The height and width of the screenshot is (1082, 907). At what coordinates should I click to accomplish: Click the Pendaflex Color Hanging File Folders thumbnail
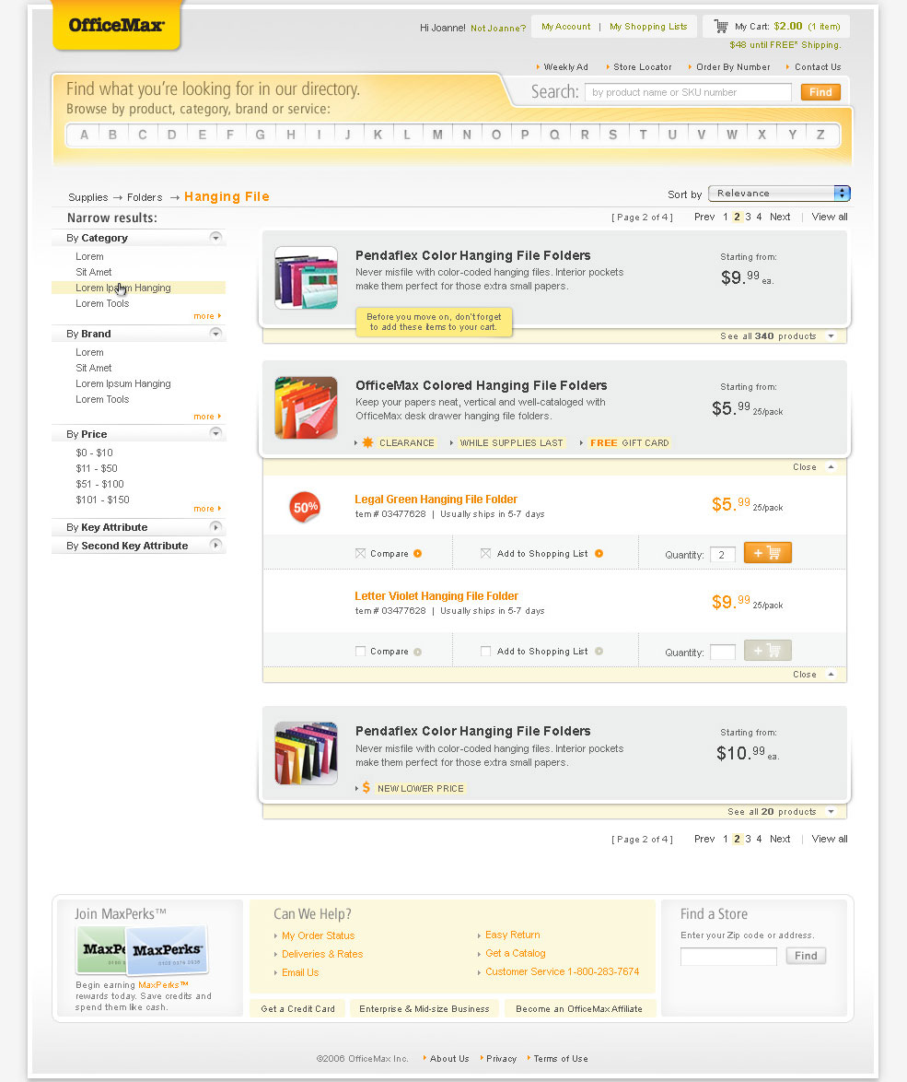[306, 277]
